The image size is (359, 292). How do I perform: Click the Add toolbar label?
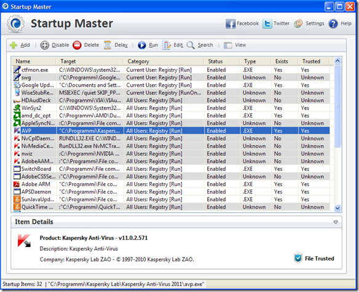(25, 45)
